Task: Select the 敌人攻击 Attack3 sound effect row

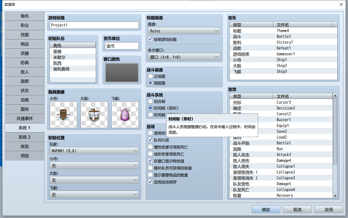Action: (281, 155)
